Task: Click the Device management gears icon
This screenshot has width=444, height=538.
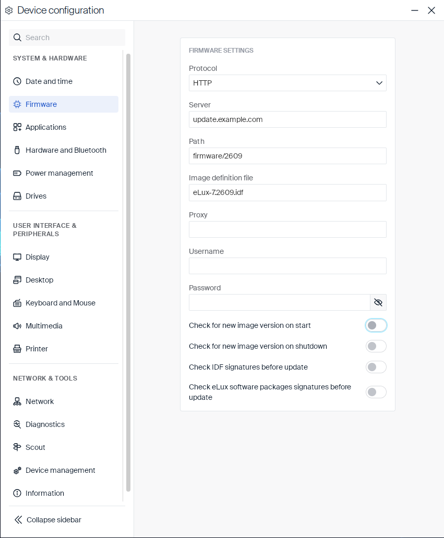Action: [17, 470]
